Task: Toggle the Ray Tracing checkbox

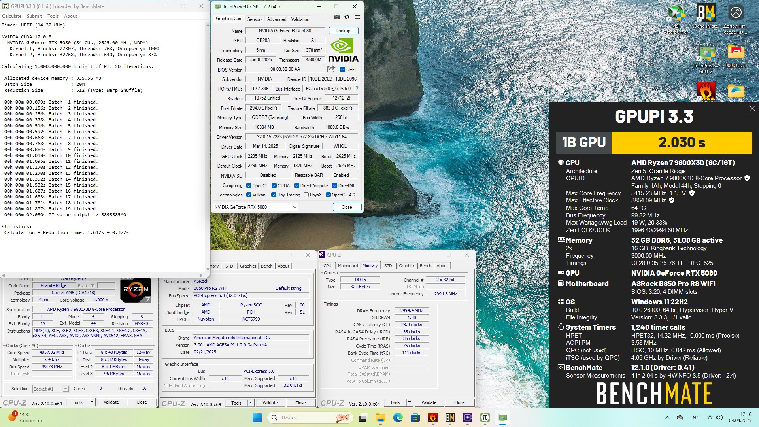Action: (x=274, y=195)
